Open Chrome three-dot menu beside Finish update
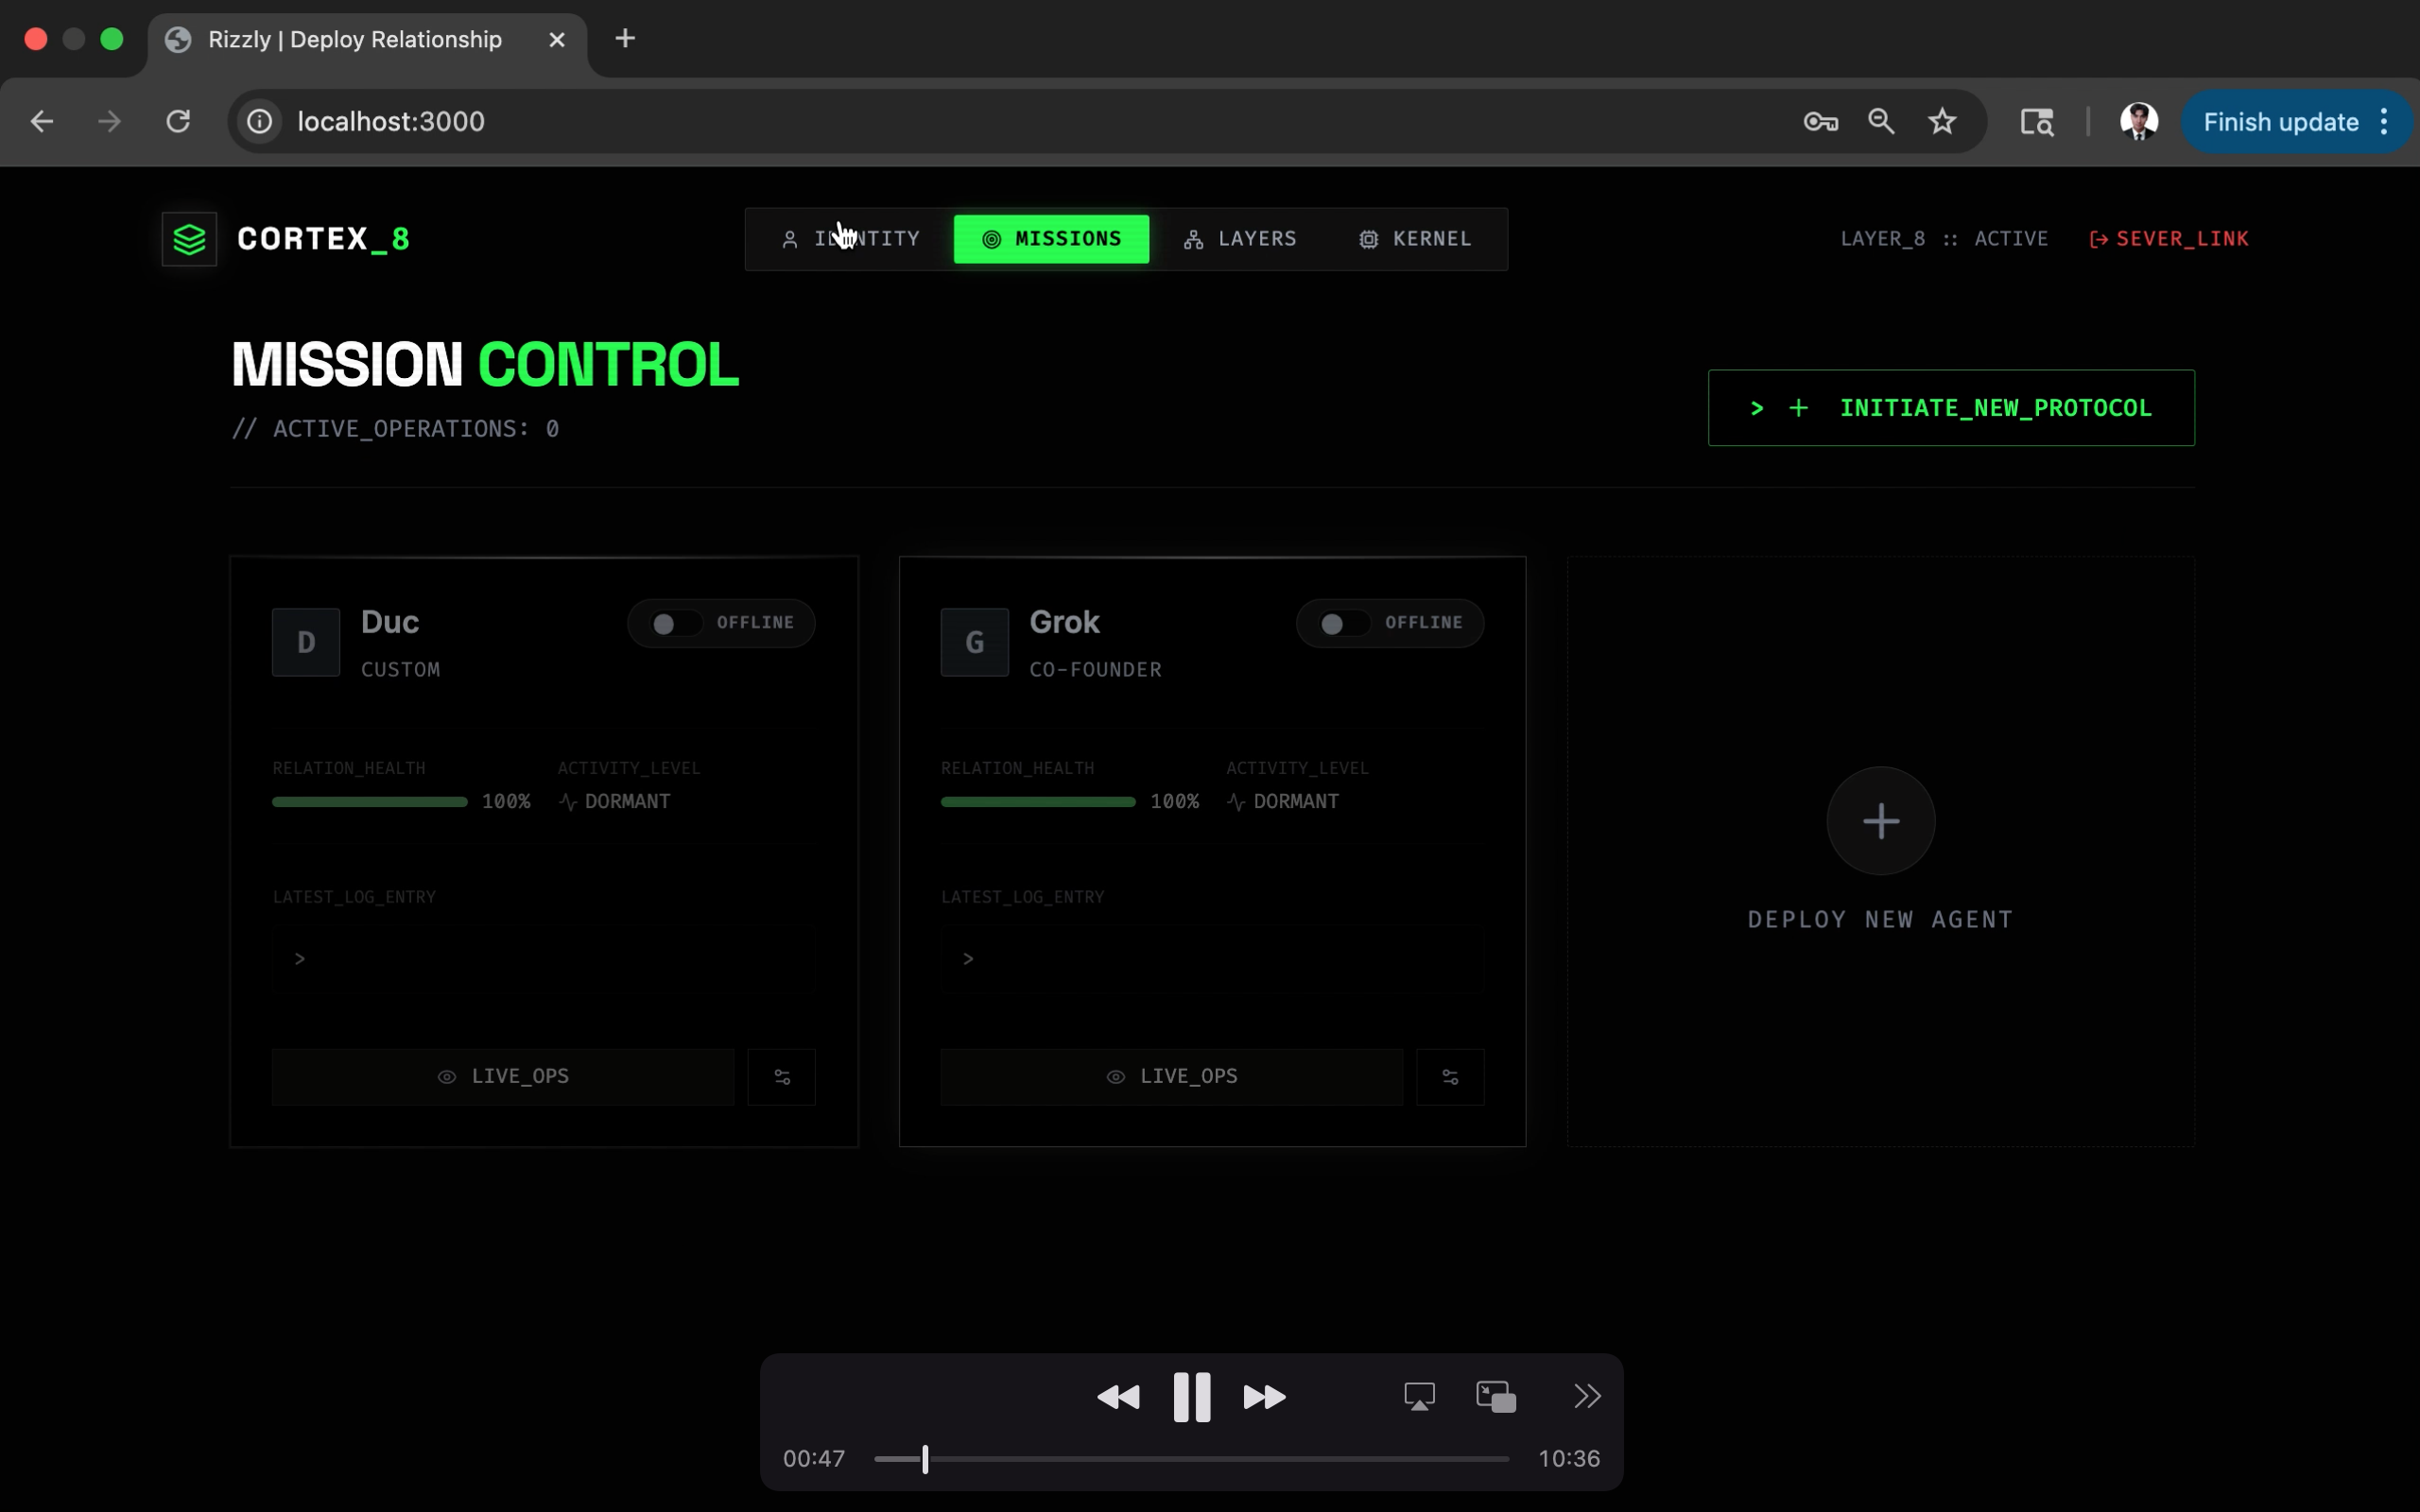Screen dimensions: 2420x1512 click(x=2385, y=122)
